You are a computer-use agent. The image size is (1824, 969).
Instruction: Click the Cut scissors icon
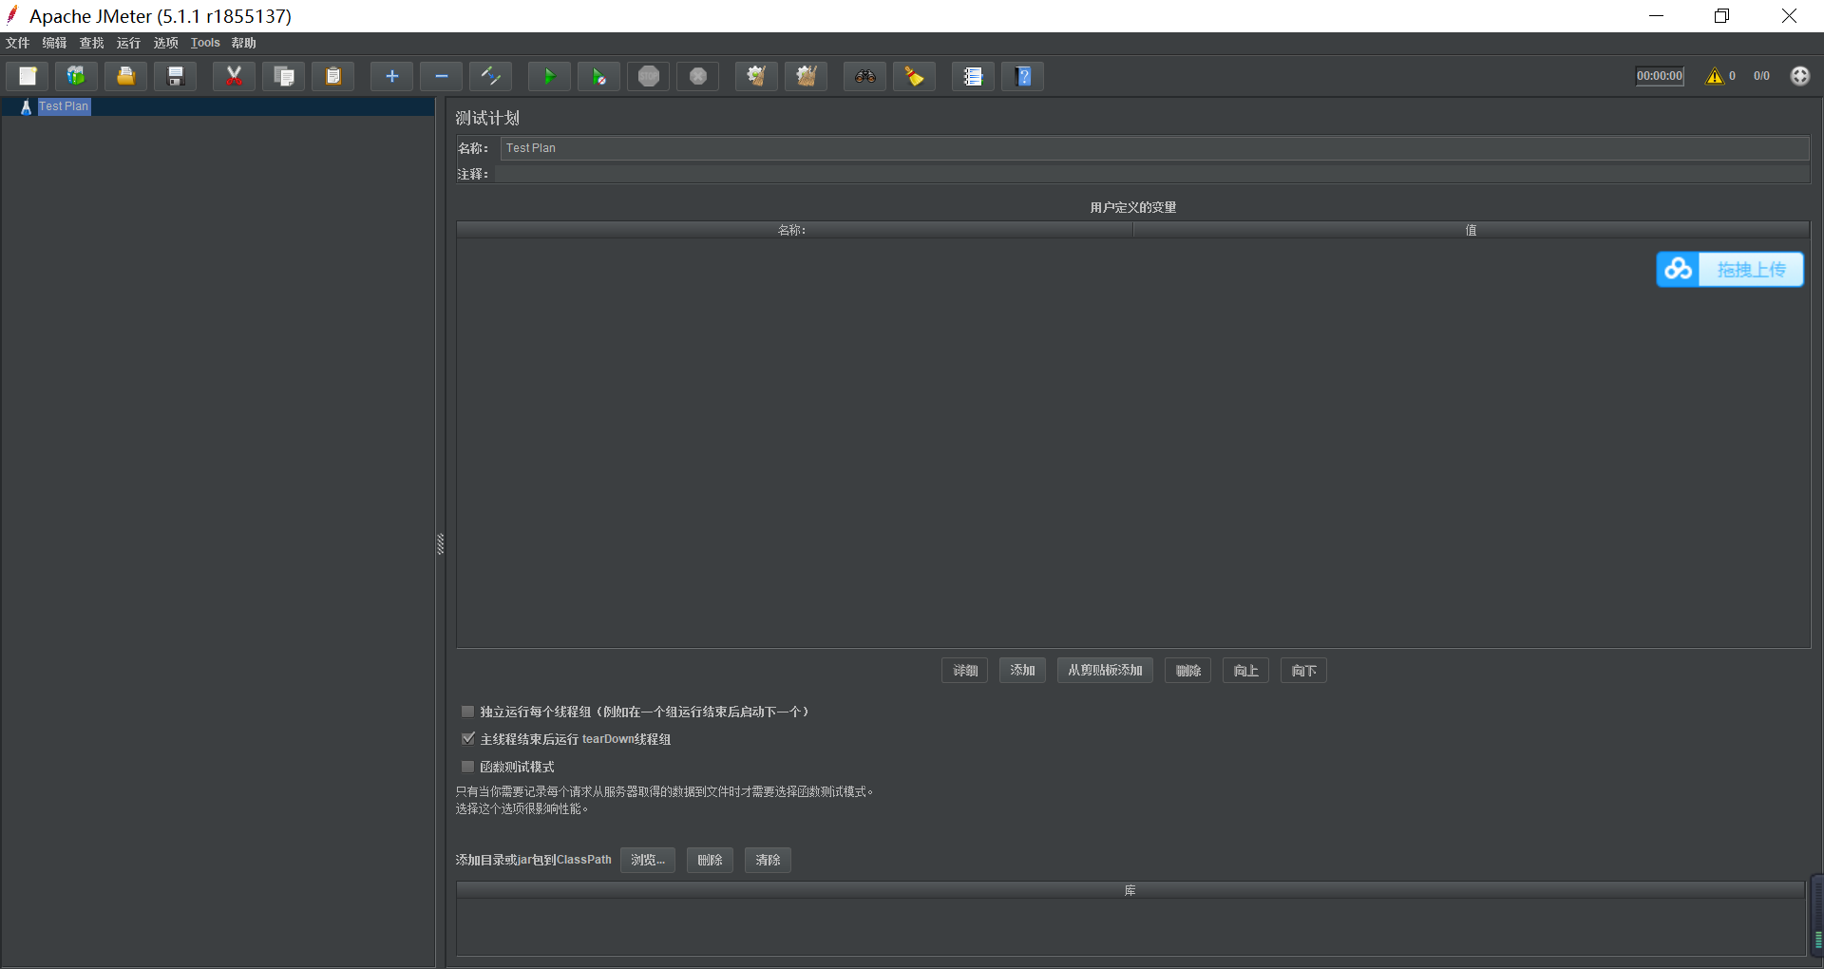click(x=234, y=76)
